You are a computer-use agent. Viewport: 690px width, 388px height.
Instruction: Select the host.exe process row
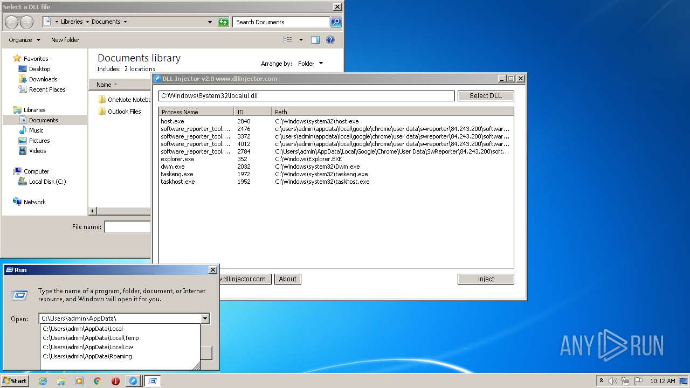coord(336,121)
